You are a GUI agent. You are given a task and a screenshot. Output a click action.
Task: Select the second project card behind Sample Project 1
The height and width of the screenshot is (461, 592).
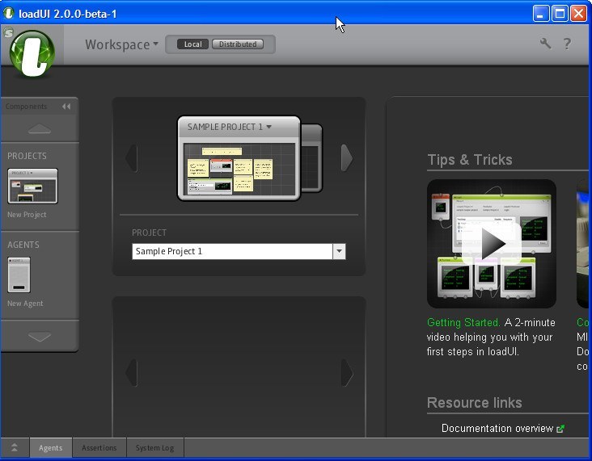pos(312,158)
